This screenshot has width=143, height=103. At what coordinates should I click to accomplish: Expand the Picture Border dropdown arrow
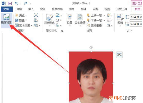(61, 15)
